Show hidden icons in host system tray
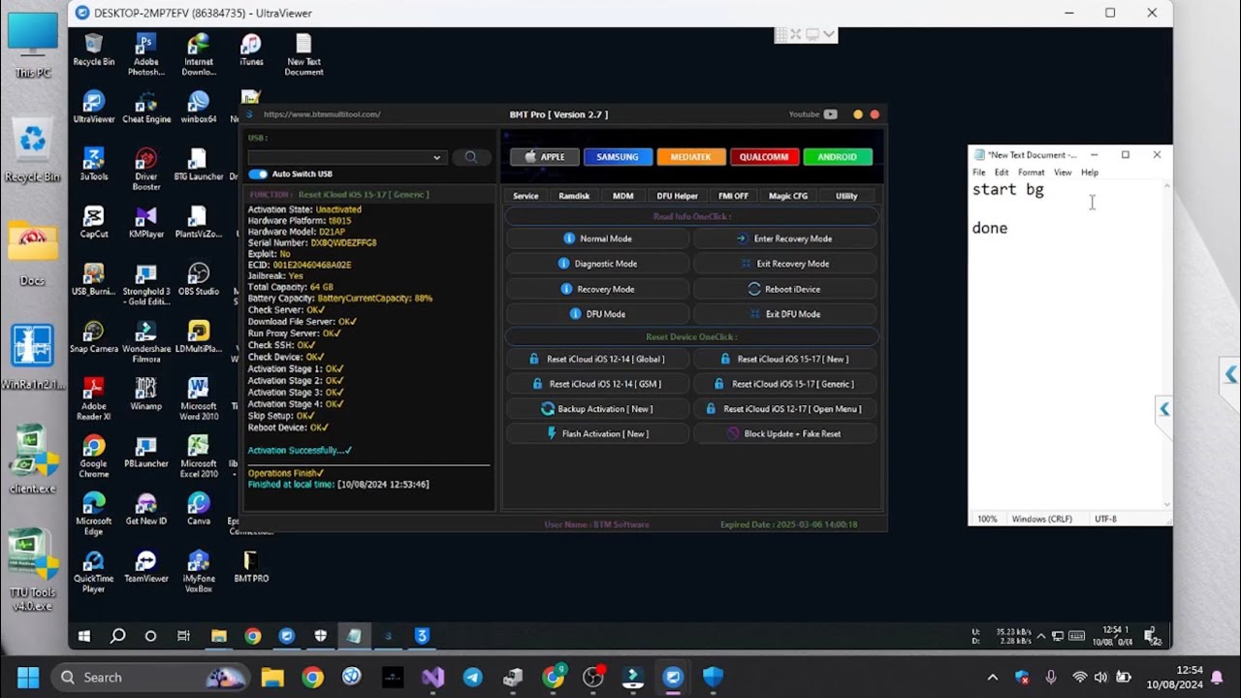This screenshot has height=698, width=1241. (992, 677)
